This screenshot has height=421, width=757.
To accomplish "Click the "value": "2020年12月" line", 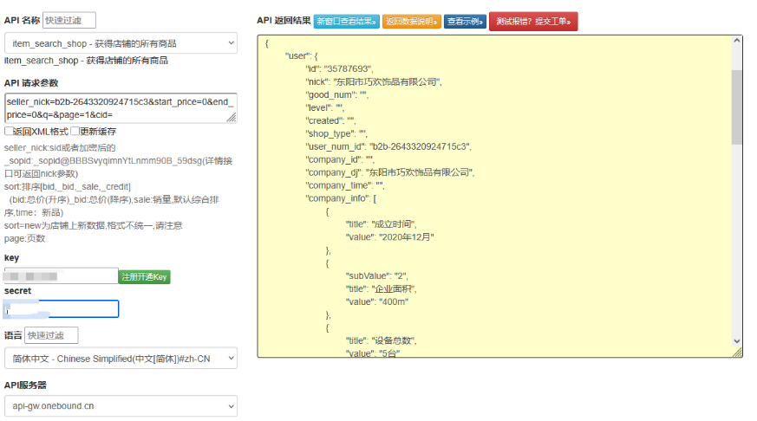I will tap(389, 237).
